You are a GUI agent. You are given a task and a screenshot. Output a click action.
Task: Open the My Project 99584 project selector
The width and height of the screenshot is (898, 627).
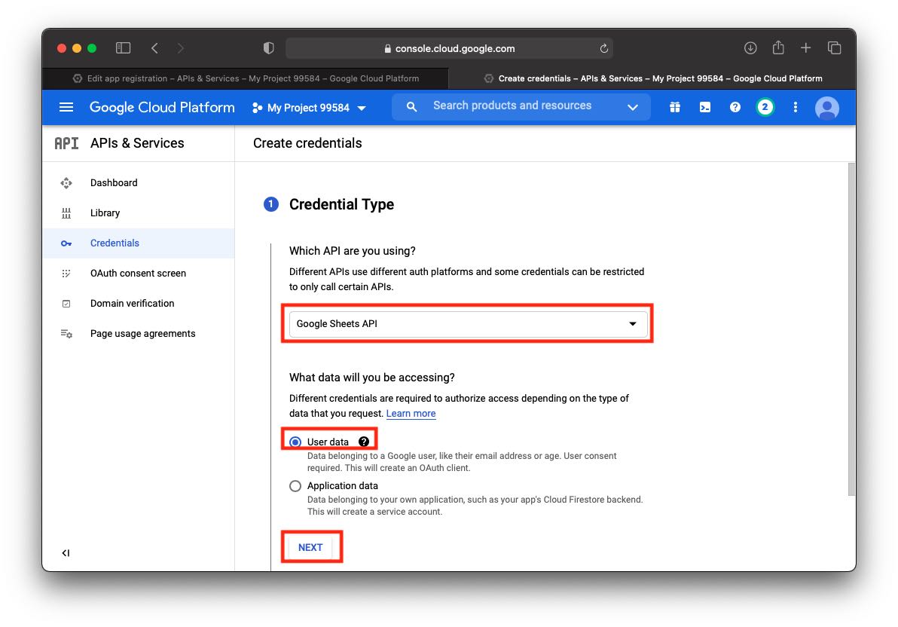310,108
